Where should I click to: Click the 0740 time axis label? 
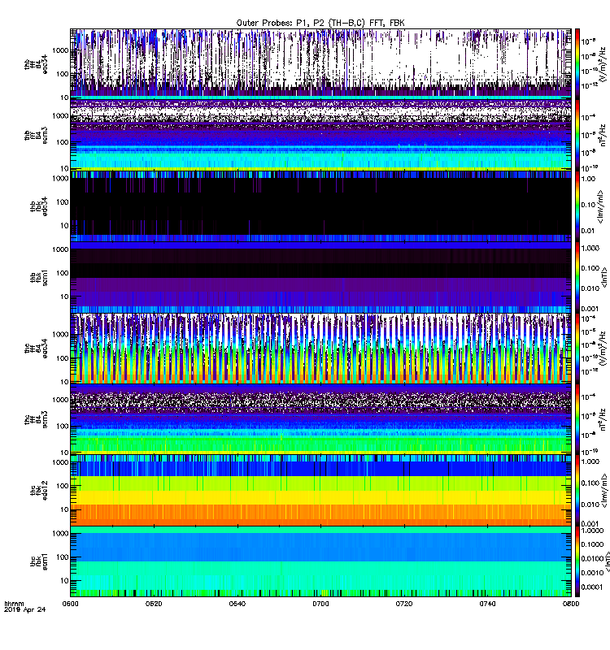point(487,604)
